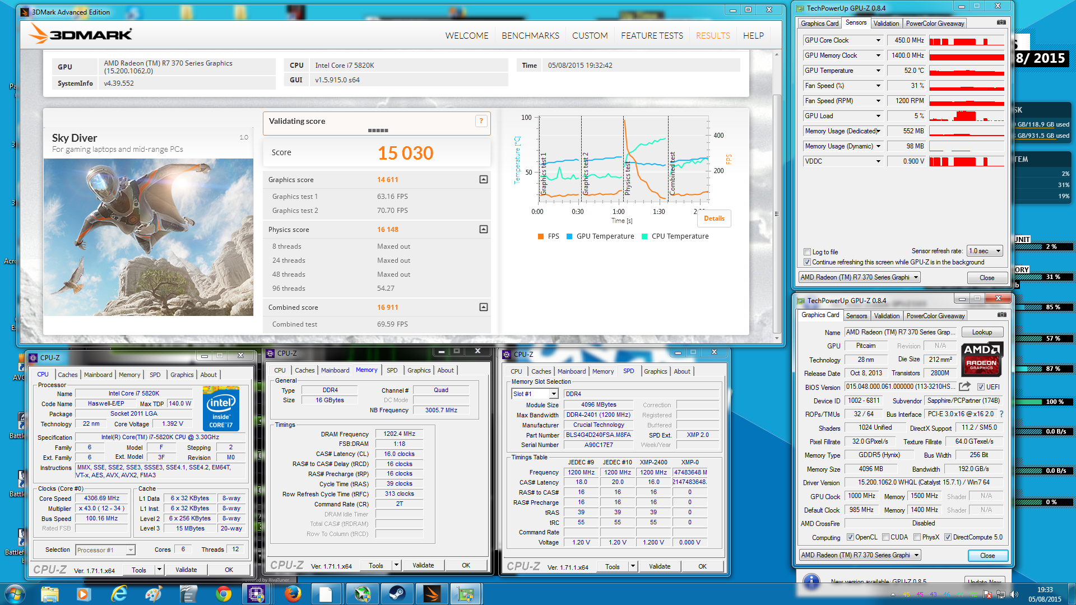Screen dimensions: 1076x605
Task: Open the Graphics tab in CPU-Z SPD window
Action: 655,371
